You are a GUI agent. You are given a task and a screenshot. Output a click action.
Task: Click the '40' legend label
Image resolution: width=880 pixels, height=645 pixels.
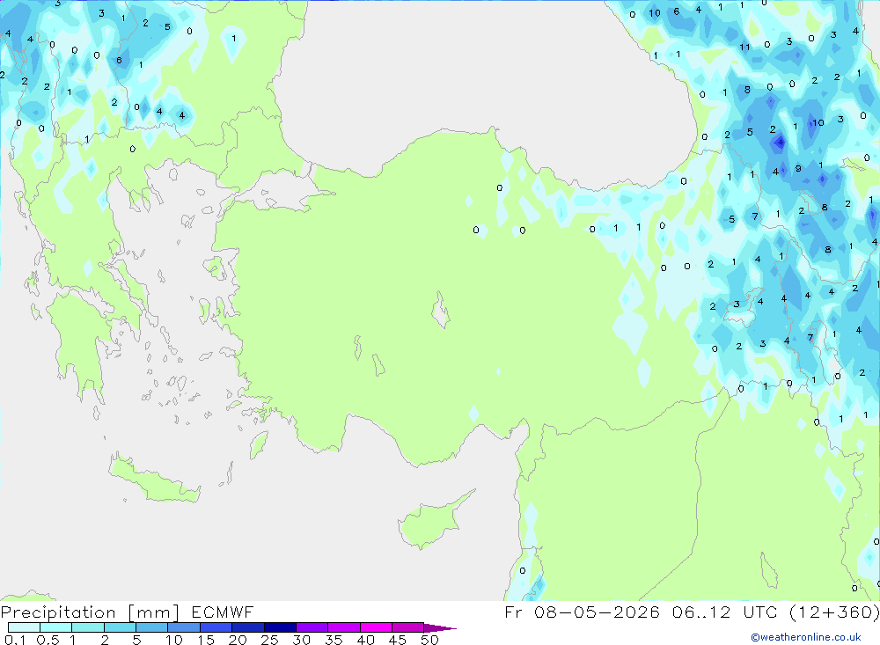[x=365, y=640]
